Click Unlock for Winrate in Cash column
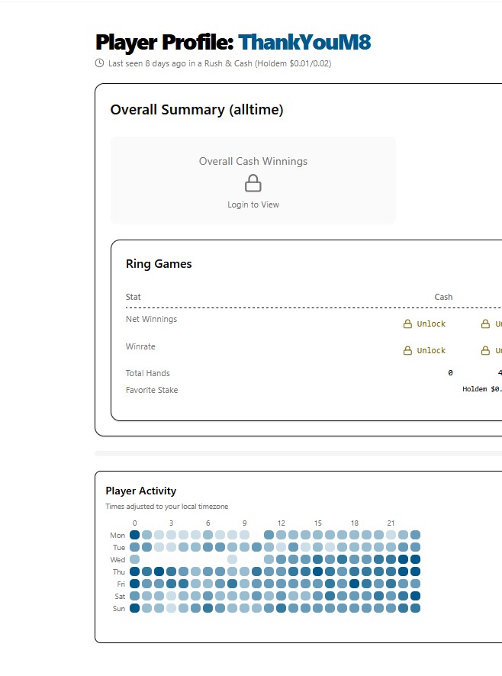The height and width of the screenshot is (676, 502). coord(431,350)
